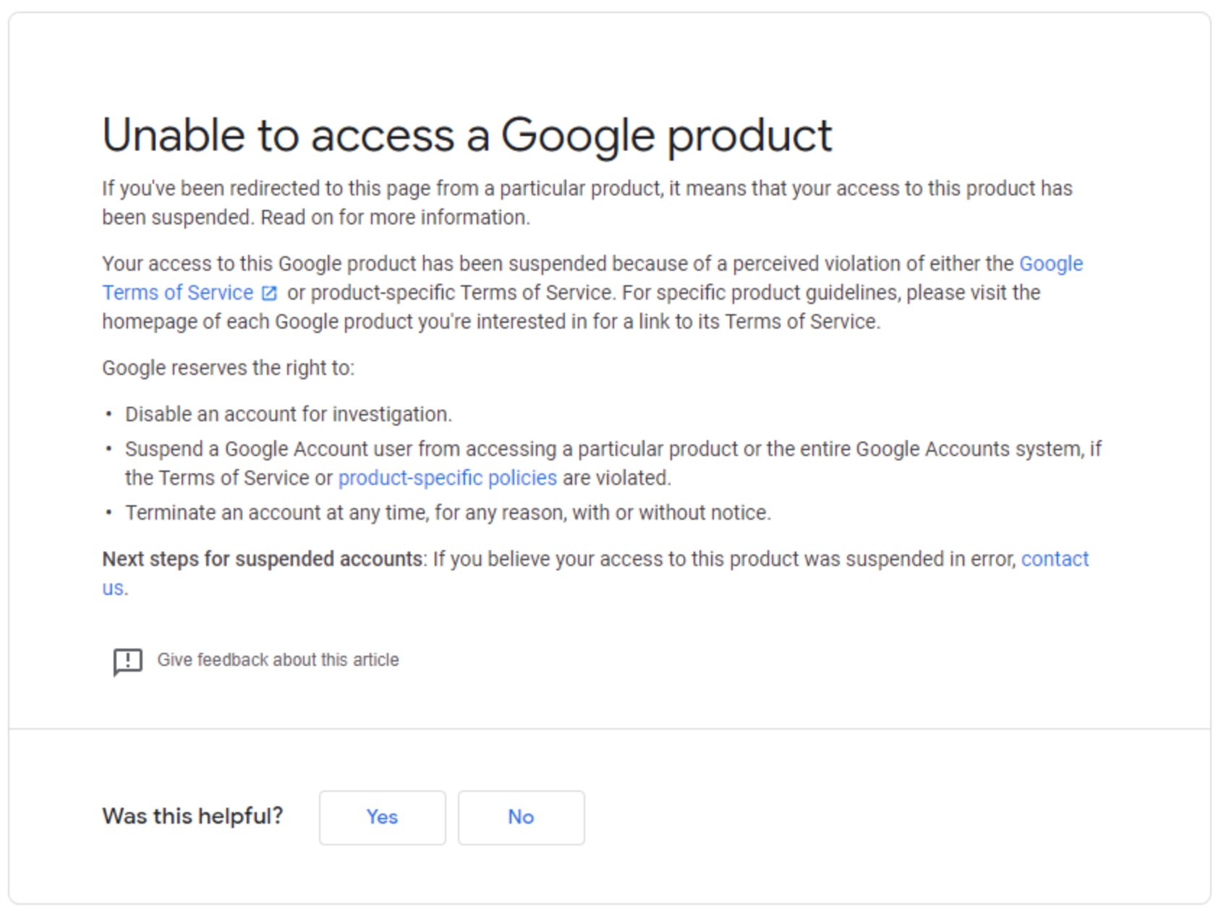Click the Your access to this Google product sentence
1221x912 pixels.
[x=592, y=292]
